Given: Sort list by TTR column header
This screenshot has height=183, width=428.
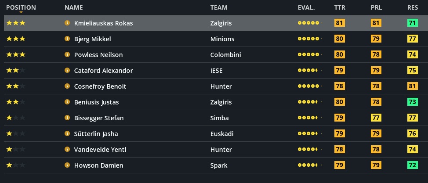Looking at the screenshot, I should (339, 7).
